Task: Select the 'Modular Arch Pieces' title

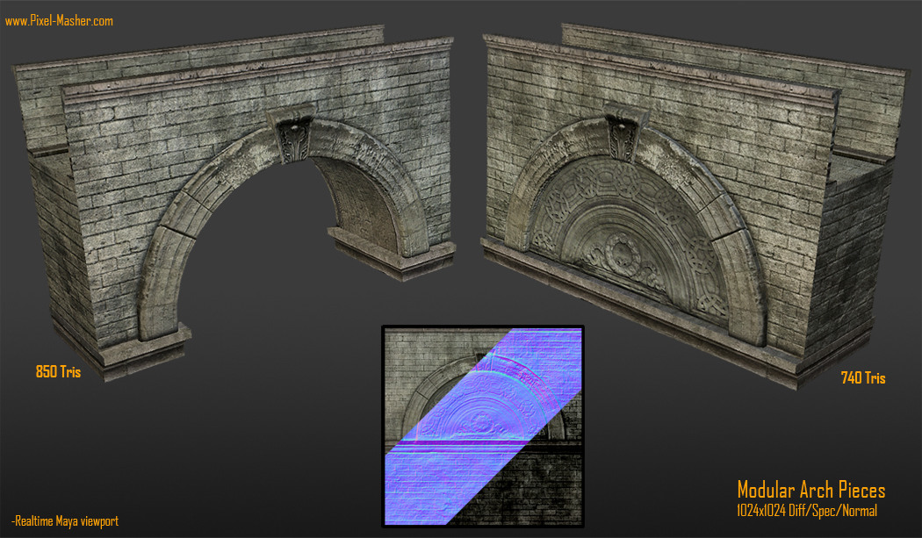Action: [x=811, y=490]
